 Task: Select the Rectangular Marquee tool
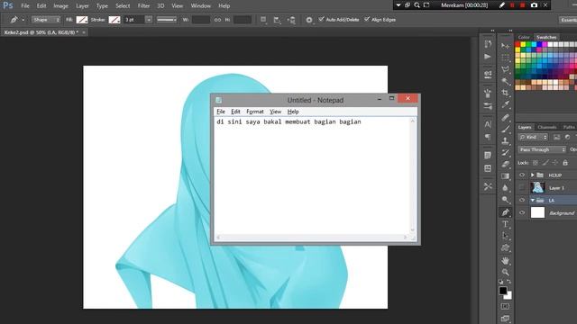click(x=505, y=58)
